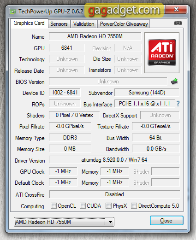Click the Technology Unknown field
This screenshot has width=196, height=240.
click(x=67, y=59)
